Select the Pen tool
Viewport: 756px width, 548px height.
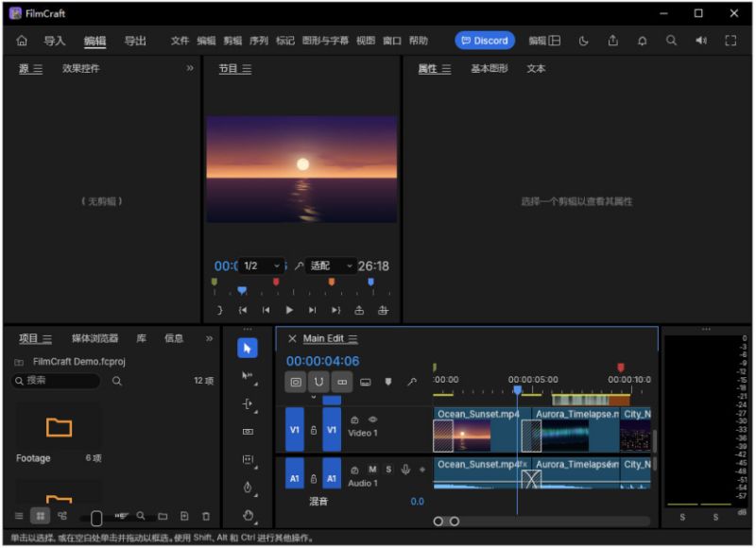[248, 488]
